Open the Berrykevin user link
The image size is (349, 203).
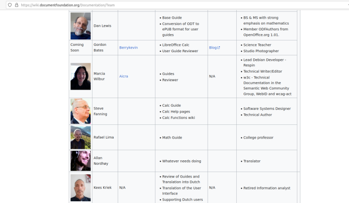click(x=129, y=48)
